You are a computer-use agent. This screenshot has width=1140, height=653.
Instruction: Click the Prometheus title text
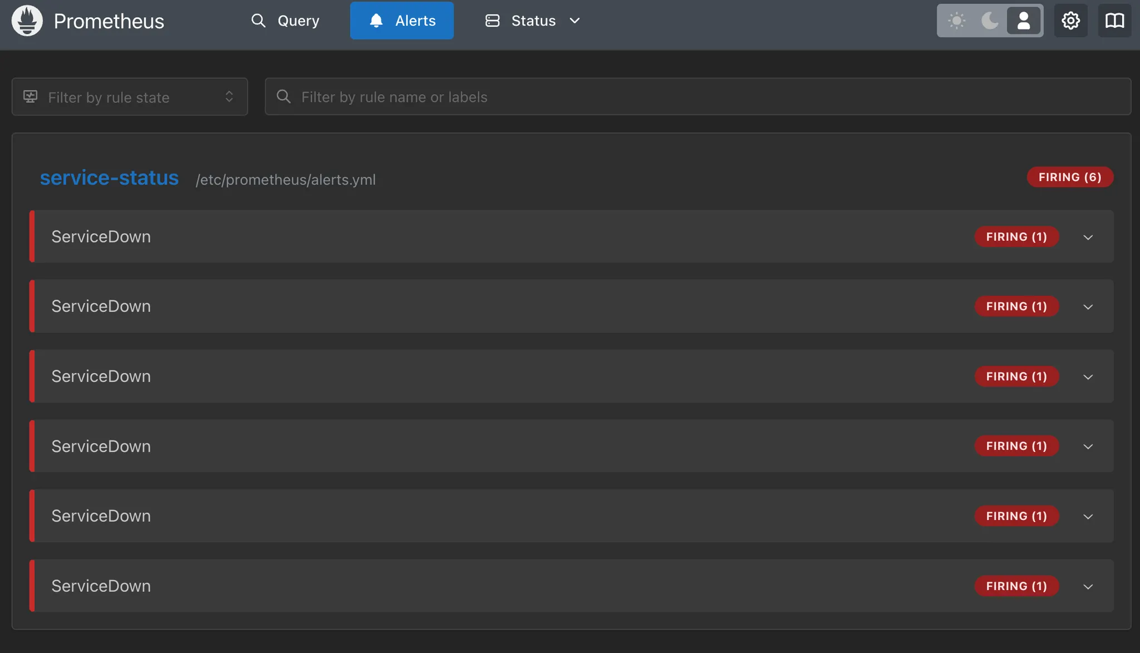(109, 21)
